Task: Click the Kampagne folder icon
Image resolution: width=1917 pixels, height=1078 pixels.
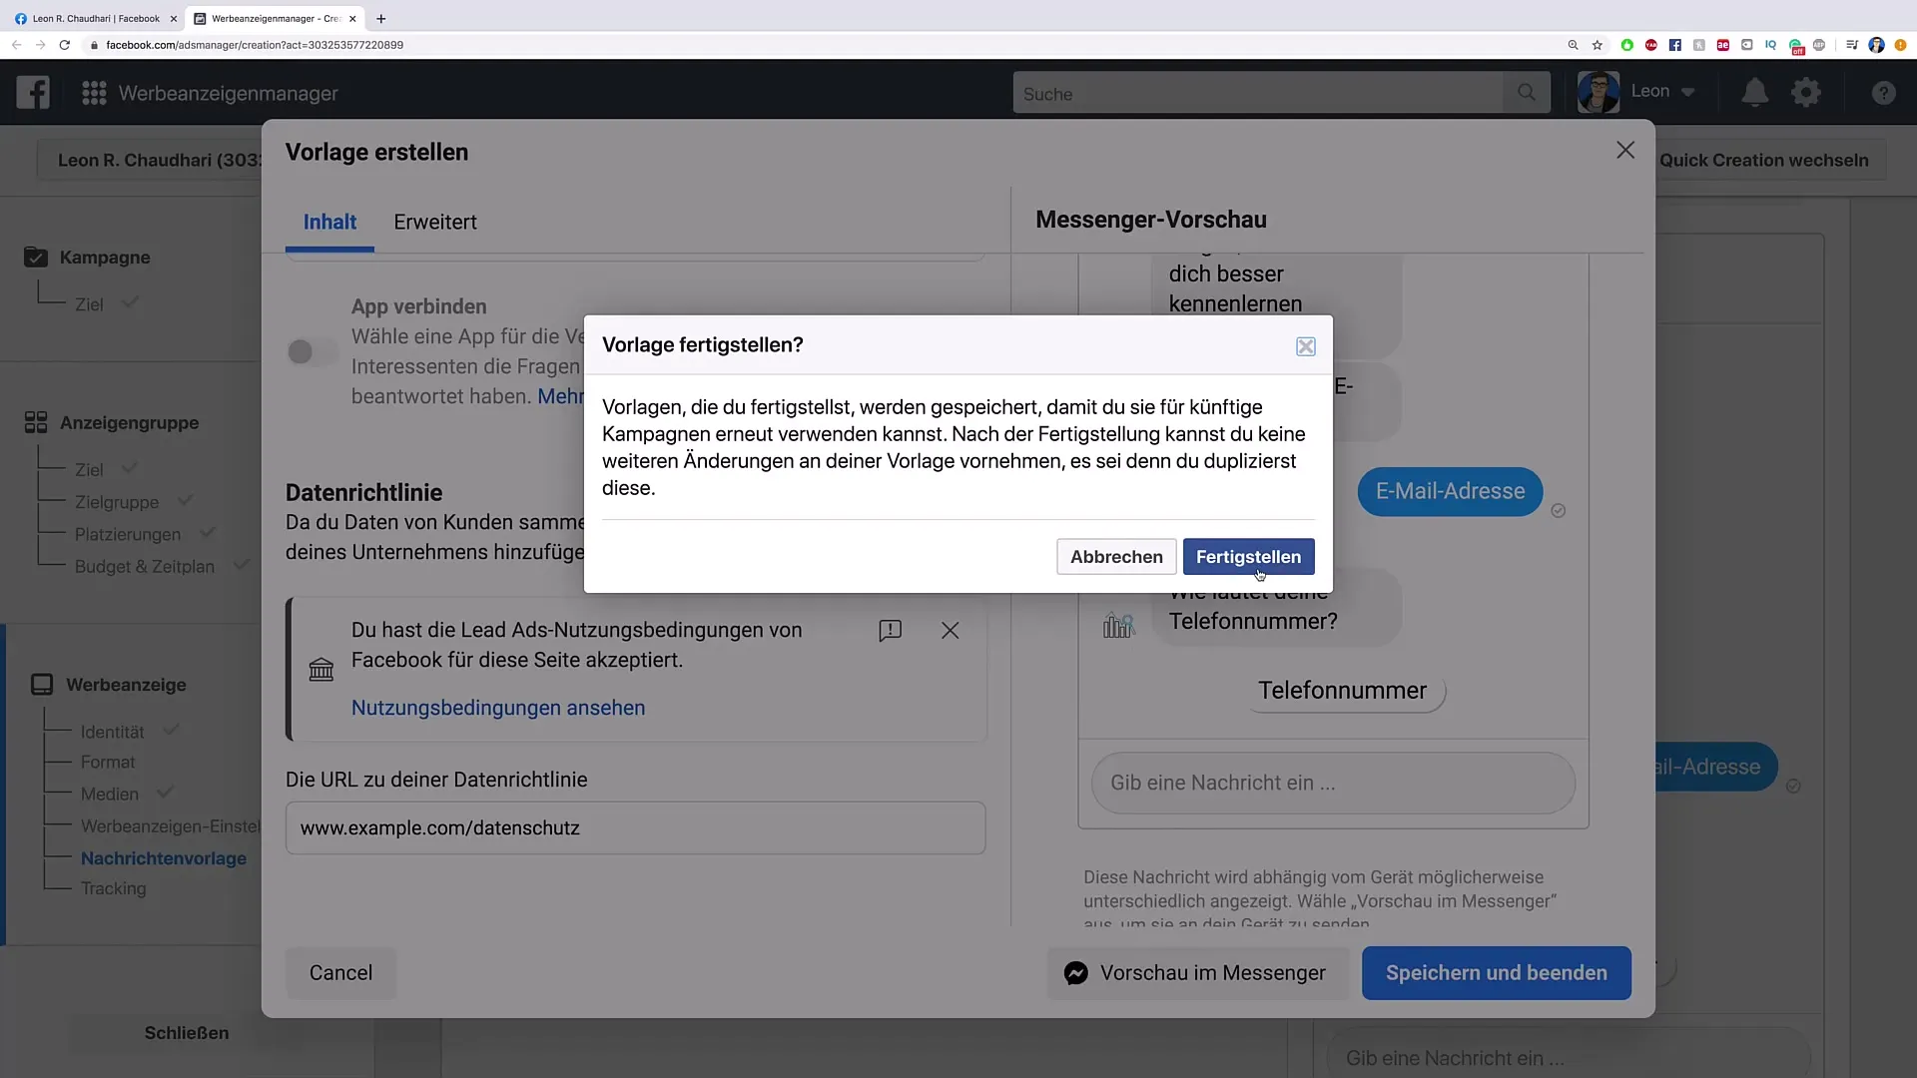Action: pyautogui.click(x=36, y=257)
